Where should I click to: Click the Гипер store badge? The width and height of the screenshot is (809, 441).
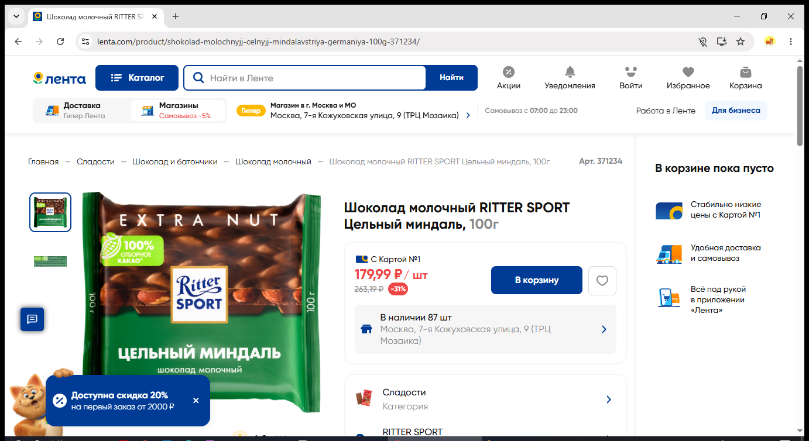tap(251, 111)
